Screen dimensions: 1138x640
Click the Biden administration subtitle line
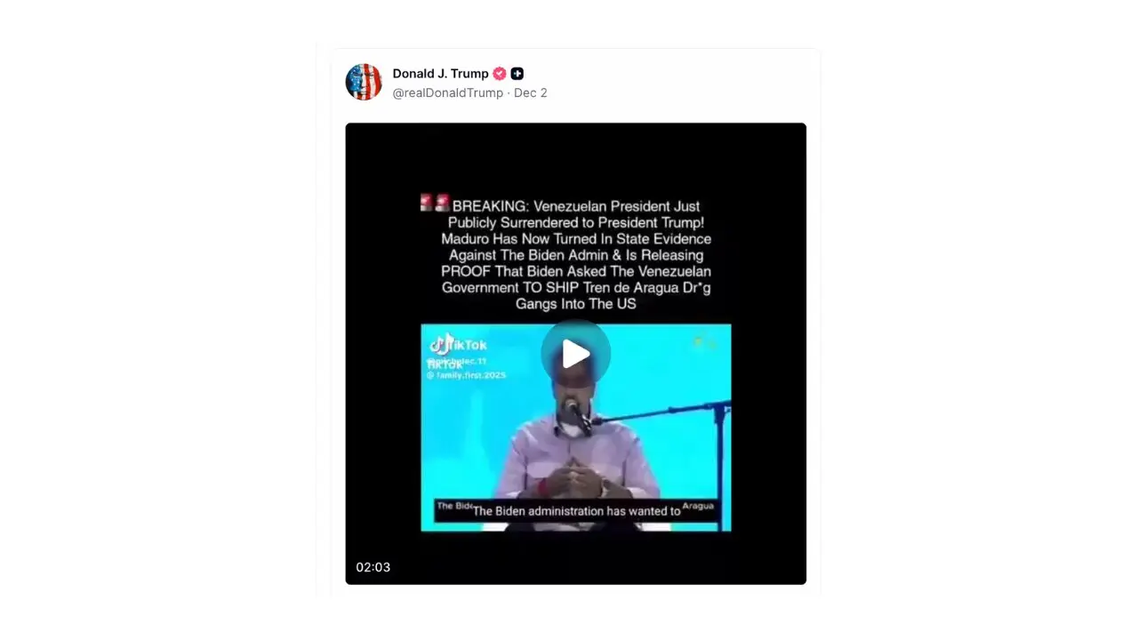click(576, 511)
